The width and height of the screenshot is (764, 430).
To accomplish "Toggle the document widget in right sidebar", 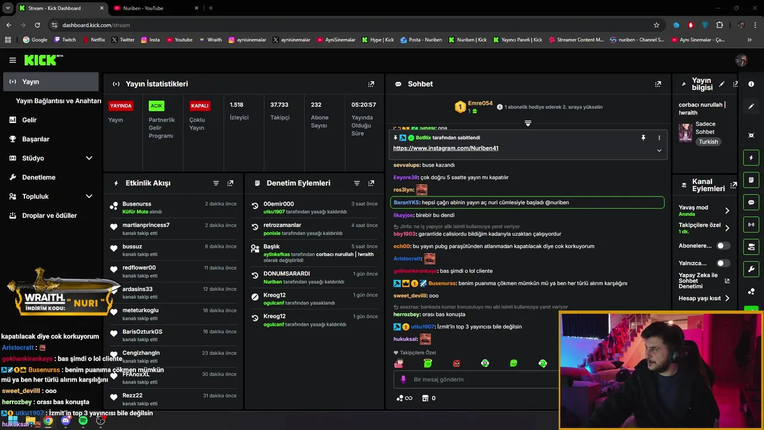I will (751, 180).
